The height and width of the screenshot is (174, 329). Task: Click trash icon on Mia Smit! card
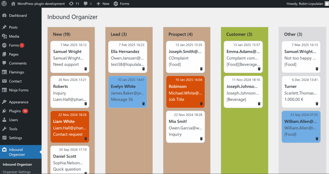pos(201,139)
